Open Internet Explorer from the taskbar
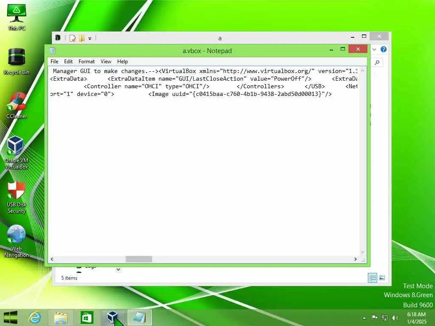Image resolution: width=435 pixels, height=326 pixels. tap(35, 318)
